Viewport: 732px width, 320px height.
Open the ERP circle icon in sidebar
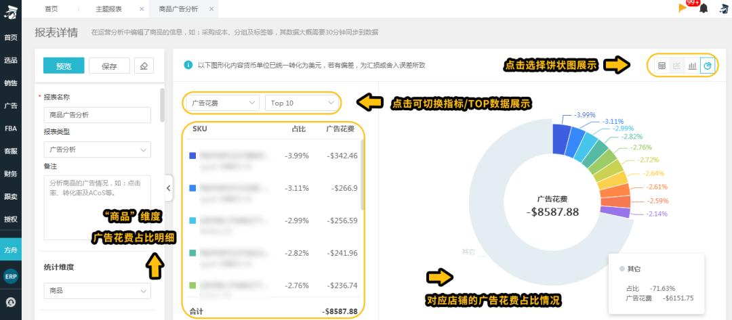(x=11, y=276)
